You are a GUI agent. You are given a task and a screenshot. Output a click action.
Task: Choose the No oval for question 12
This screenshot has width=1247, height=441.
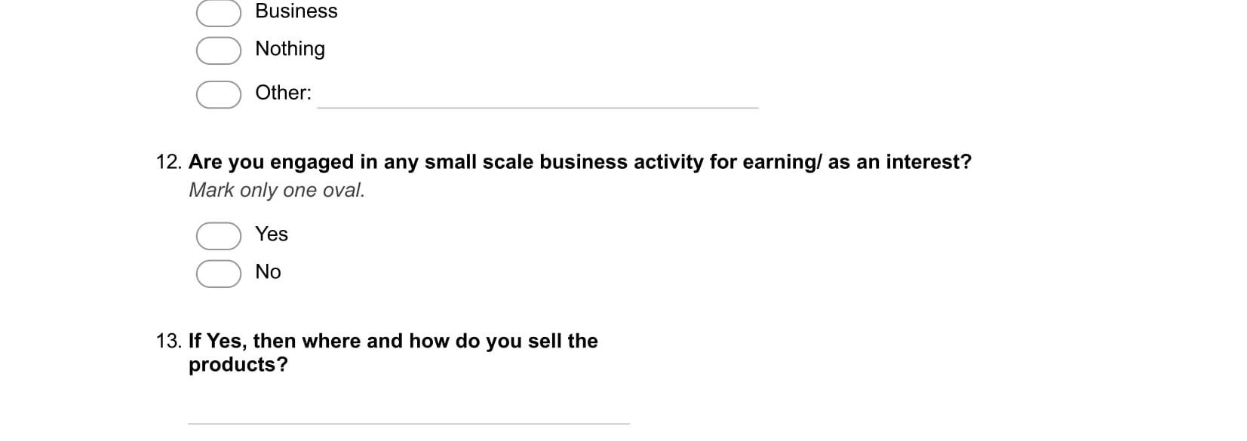coord(218,273)
